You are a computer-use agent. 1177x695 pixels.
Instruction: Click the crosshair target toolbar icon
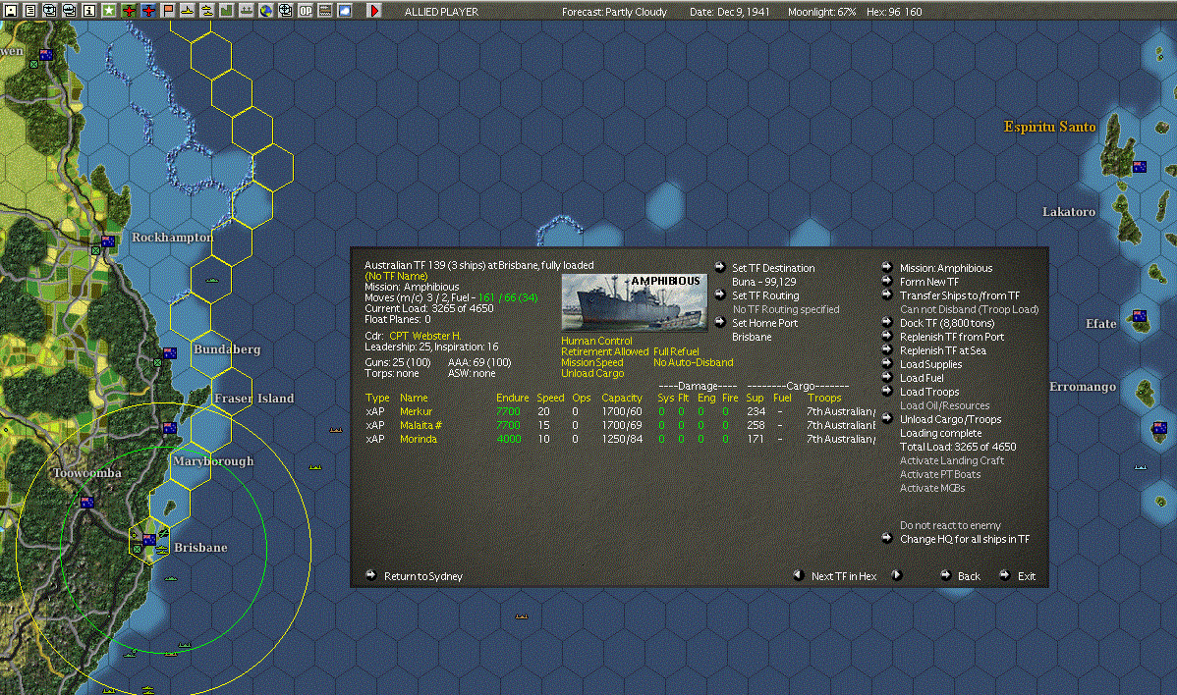pyautogui.click(x=285, y=11)
